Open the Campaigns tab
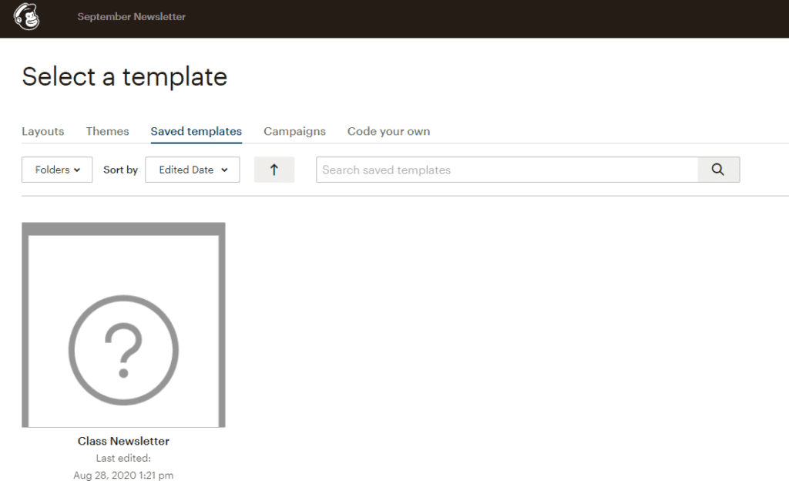Viewport: 789px width, 491px height. [294, 132]
